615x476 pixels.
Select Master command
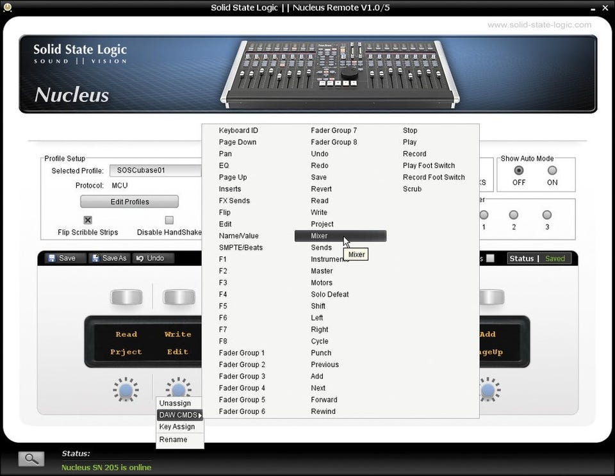point(322,271)
